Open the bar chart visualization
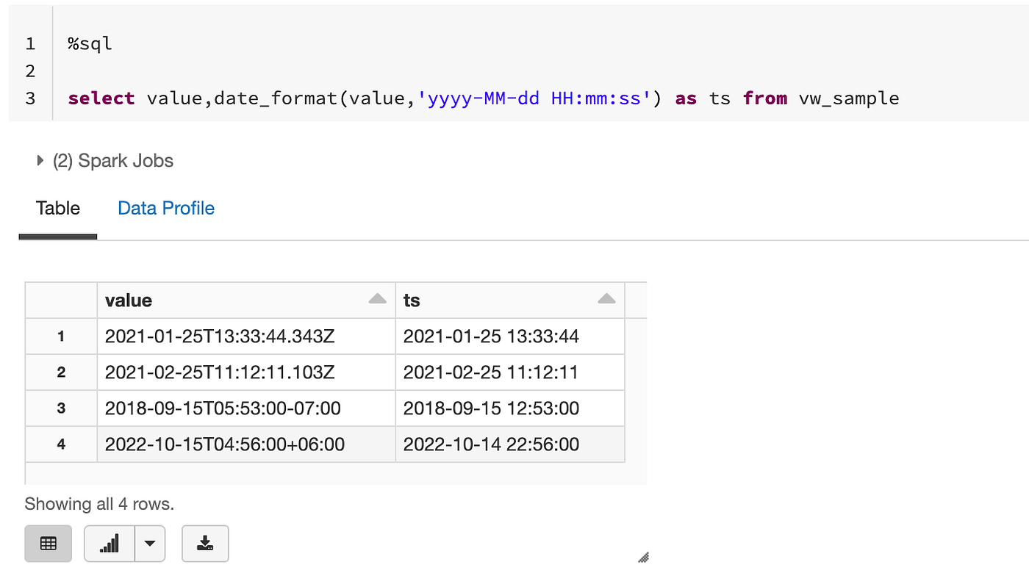1029x573 pixels. coord(109,544)
